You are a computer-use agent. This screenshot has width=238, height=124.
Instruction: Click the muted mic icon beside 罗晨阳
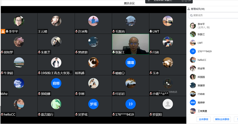click(x=151, y=114)
